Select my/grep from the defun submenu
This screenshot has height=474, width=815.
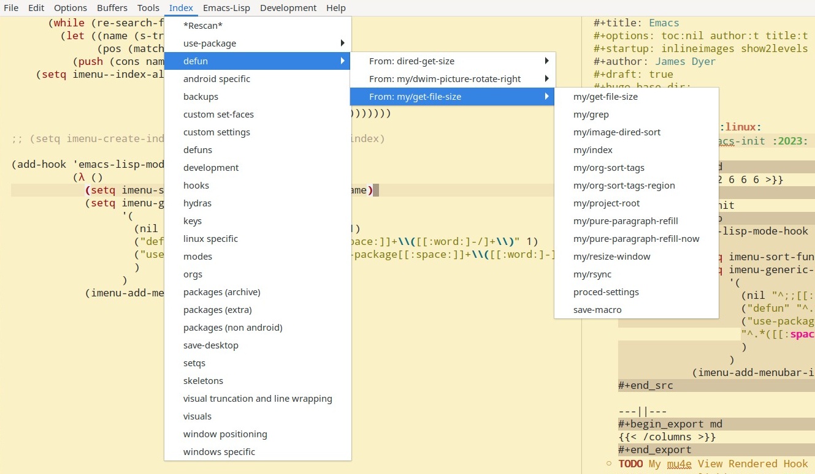[x=591, y=114]
